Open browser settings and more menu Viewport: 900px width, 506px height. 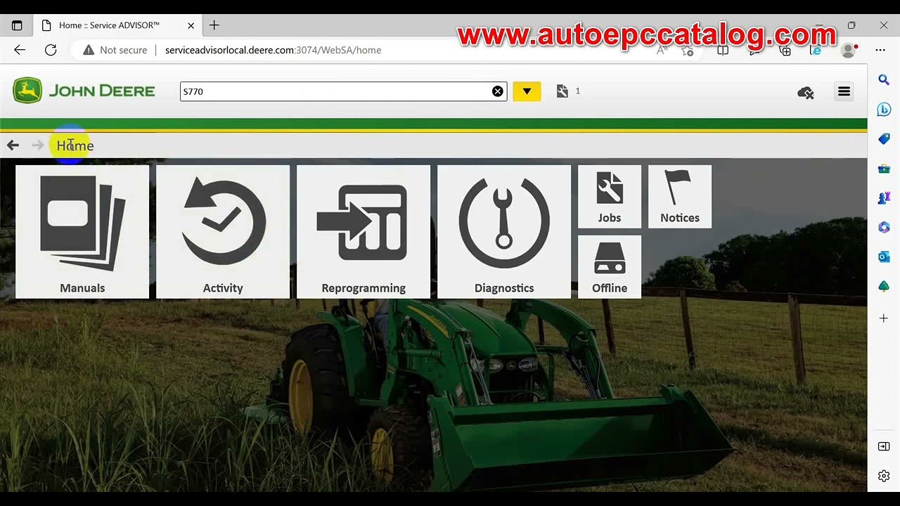click(x=880, y=50)
